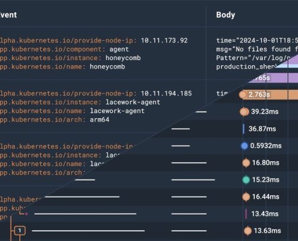The height and width of the screenshot is (241, 298).
Task: Click the body line msg="No files found
Action: [x=257, y=49]
